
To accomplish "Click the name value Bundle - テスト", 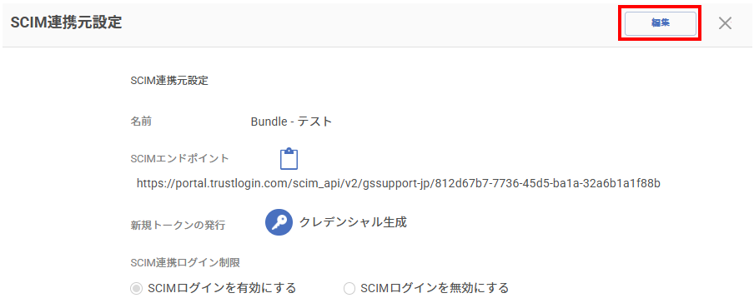I will click(x=291, y=122).
